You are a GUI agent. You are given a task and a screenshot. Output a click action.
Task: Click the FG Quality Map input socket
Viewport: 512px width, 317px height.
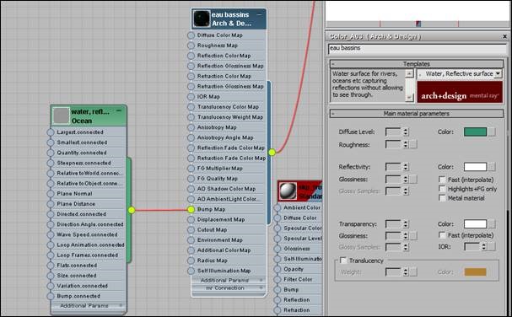coord(191,179)
